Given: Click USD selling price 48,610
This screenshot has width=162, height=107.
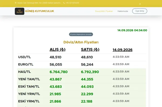Looking at the screenshot, I should click(x=87, y=57).
